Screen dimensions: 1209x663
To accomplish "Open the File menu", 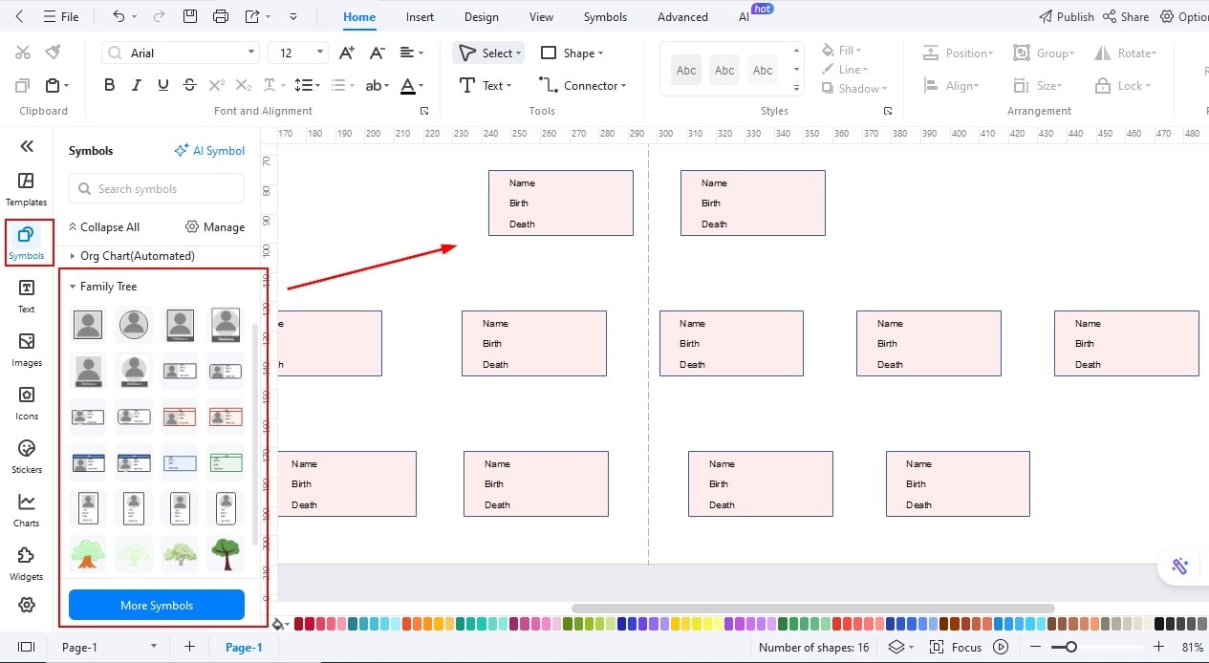I will pos(61,16).
